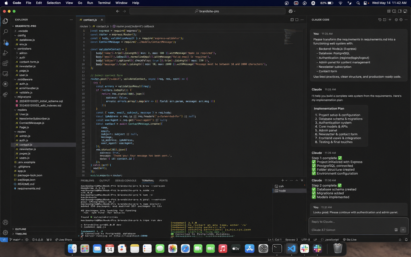The image size is (411, 257).
Task: Close the terminal panel
Action: pos(302,180)
